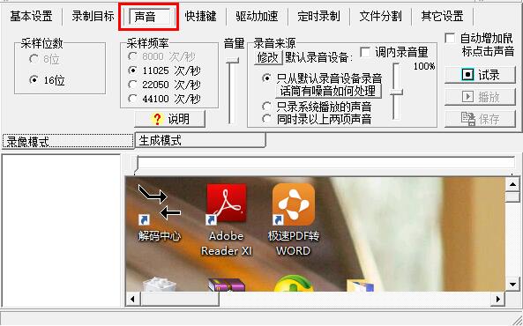
Task: Click the 试录 test record button
Action: click(481, 75)
